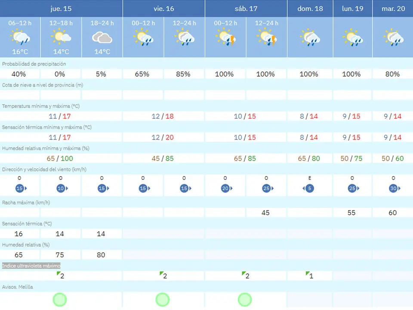Select the jue. 15 day header

coord(61,9)
